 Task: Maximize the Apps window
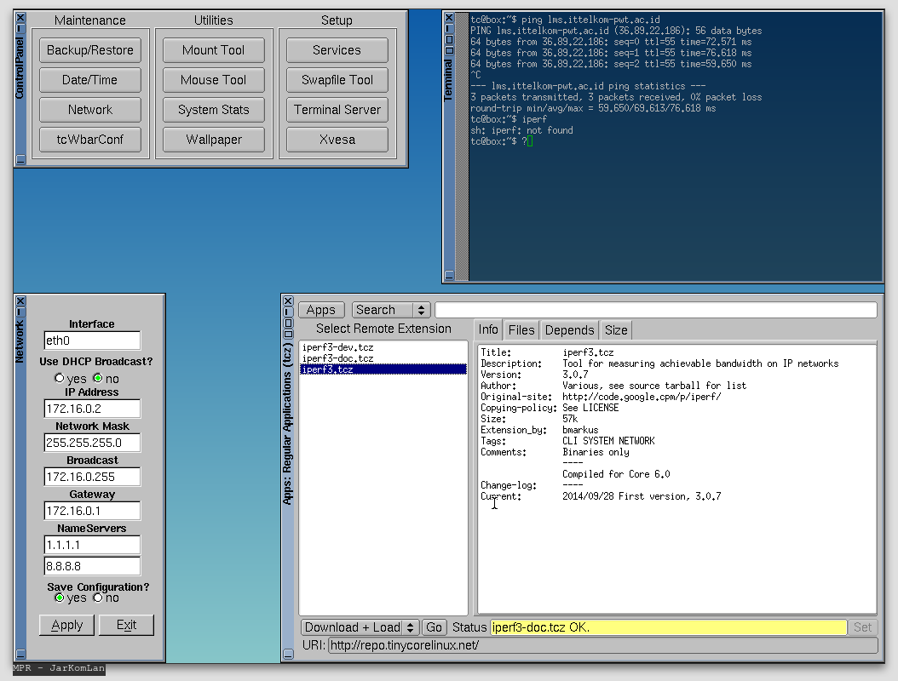coord(287,323)
